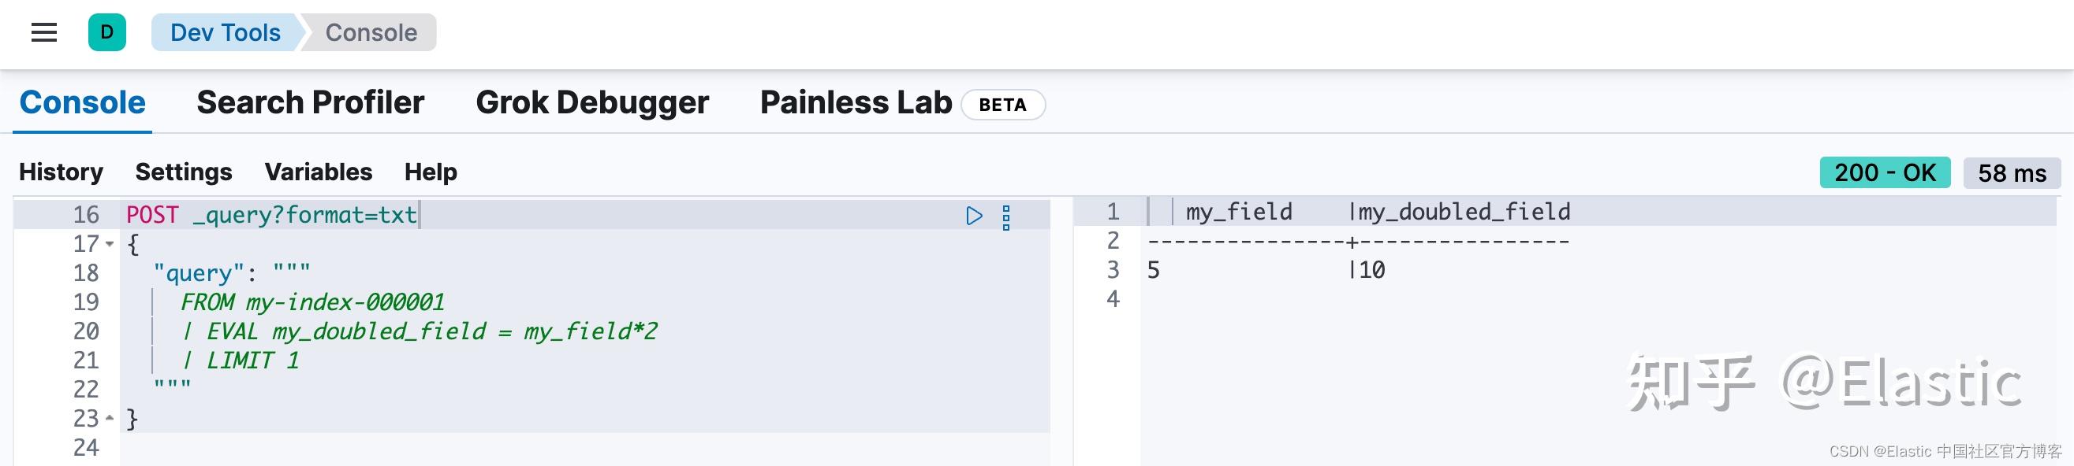This screenshot has height=466, width=2074.
Task: Switch to the Grok Debugger tab
Action: pos(591,103)
